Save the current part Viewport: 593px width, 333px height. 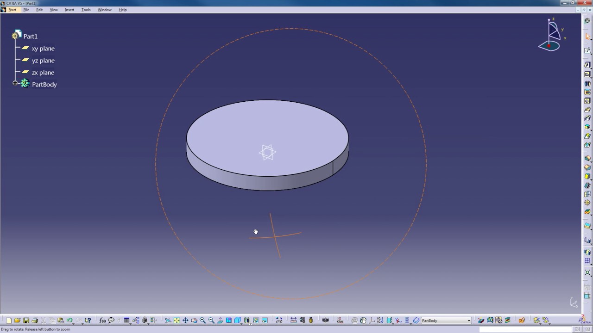[26, 320]
